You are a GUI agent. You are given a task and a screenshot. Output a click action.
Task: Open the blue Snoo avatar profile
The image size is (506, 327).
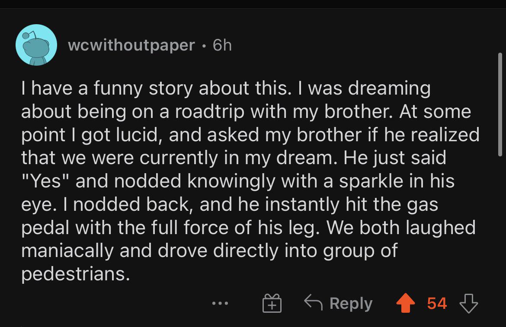click(37, 45)
